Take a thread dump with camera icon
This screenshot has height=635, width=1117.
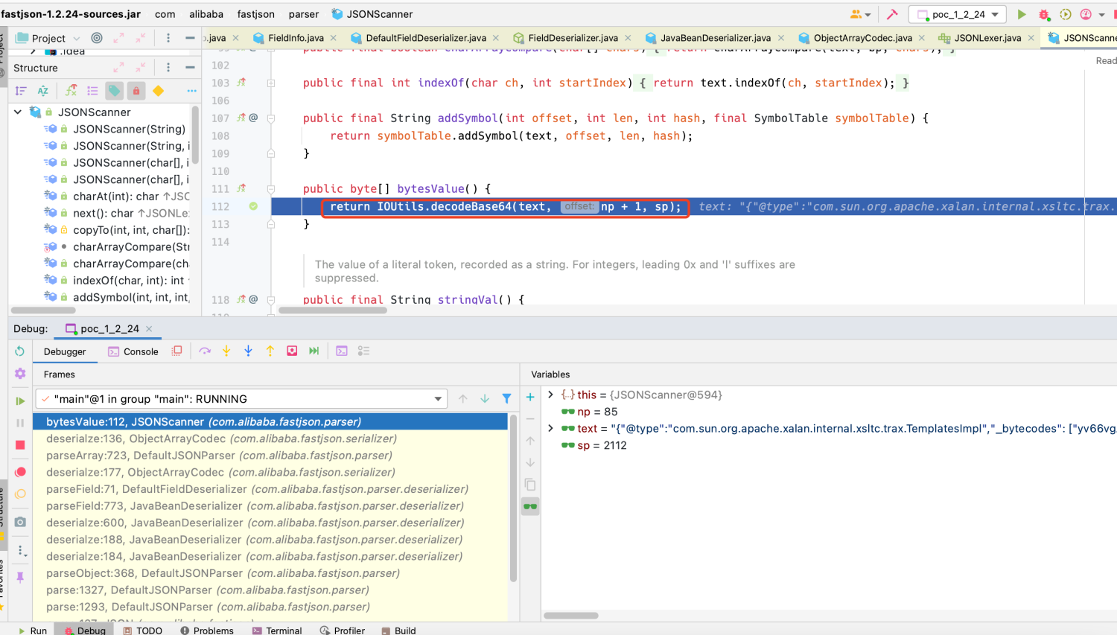20,522
